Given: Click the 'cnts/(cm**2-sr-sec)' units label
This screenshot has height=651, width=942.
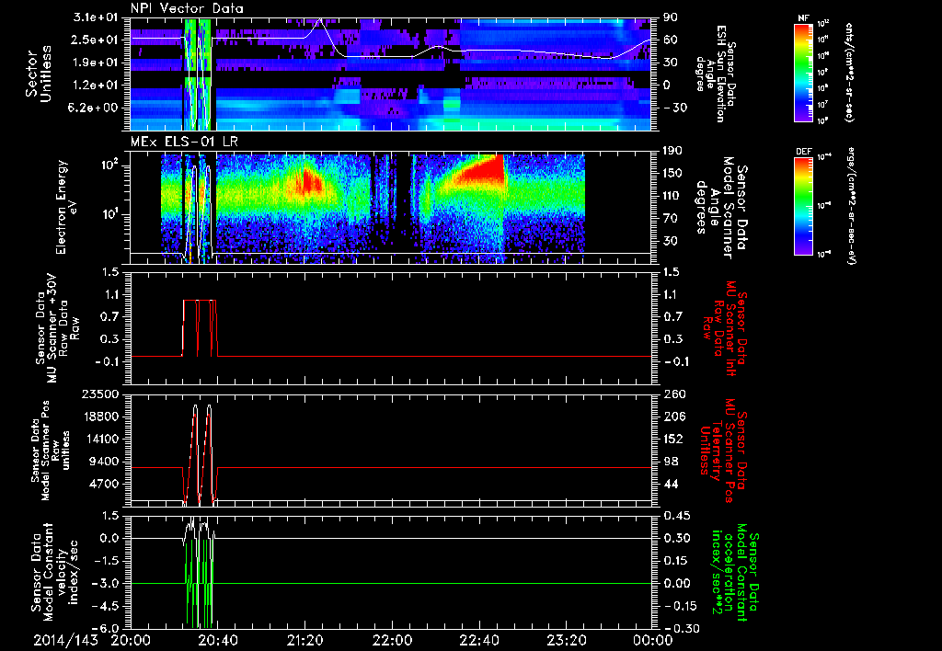Looking at the screenshot, I should [850, 72].
